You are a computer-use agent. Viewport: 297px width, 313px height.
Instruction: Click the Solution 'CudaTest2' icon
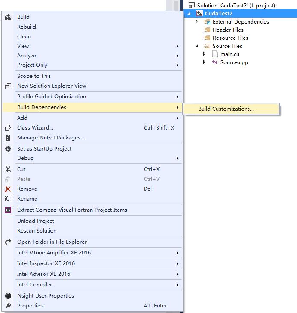192,5
